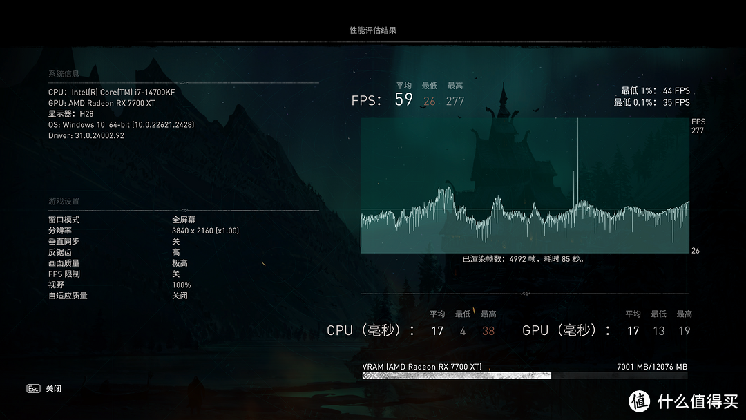Click the 关闭 value for 自适应质量
The image size is (746, 420).
click(180, 296)
